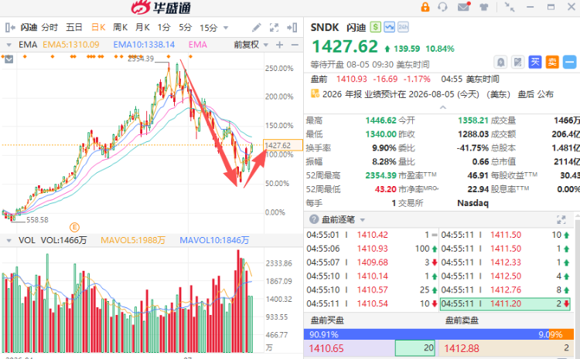Open the lock icon in title bar
Viewport: 580px width, 359px height.
point(425,7)
